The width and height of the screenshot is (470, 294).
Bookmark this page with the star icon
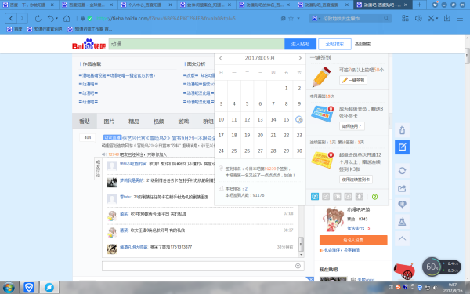click(x=291, y=18)
